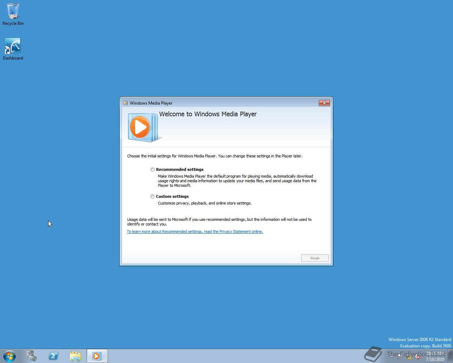This screenshot has height=363, width=453.
Task: Click the grayed-out Finish button
Action: tap(315, 258)
